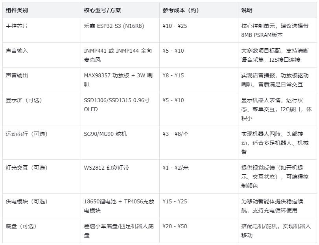Select the 主控芯片 cell
Viewport: 319px width, 245px height.
click(x=42, y=30)
